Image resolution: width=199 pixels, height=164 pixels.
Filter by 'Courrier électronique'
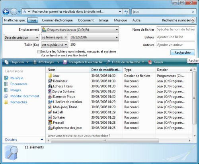[57, 20]
